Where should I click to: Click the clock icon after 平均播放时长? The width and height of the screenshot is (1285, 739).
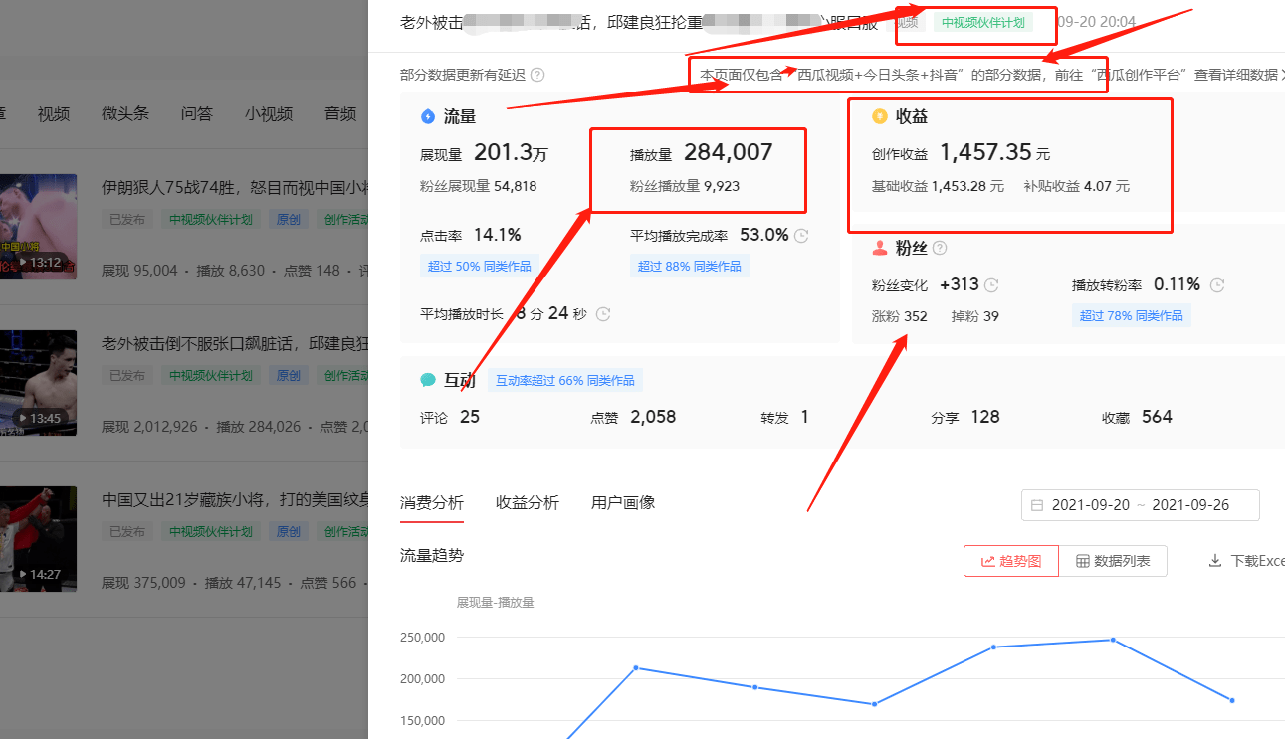click(x=603, y=314)
